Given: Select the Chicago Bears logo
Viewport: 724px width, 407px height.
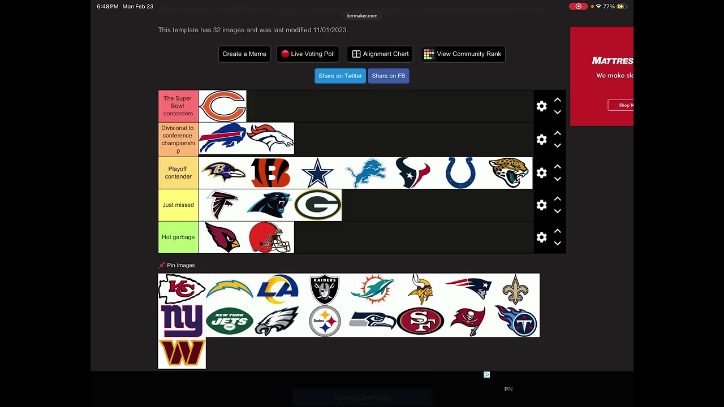Looking at the screenshot, I should click(x=222, y=106).
